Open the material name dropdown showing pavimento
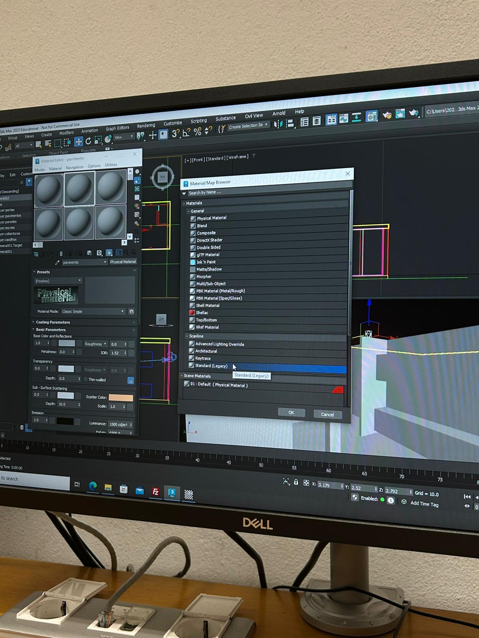The height and width of the screenshot is (638, 479). (x=85, y=262)
